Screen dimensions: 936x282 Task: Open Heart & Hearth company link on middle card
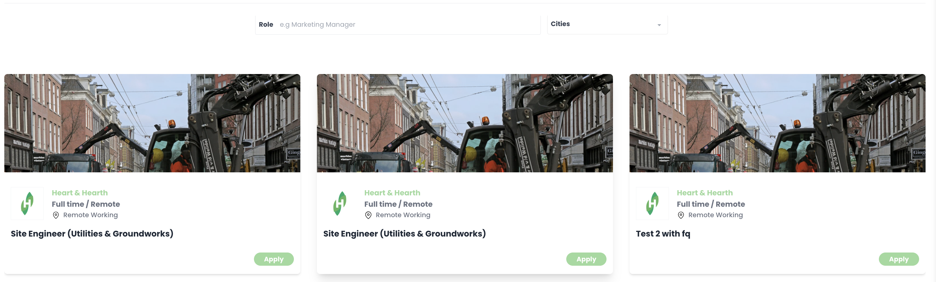(392, 193)
